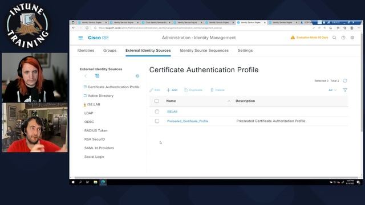Click the back arrow in External Identity Sources pane
This screenshot has height=205, width=365.
86,76
